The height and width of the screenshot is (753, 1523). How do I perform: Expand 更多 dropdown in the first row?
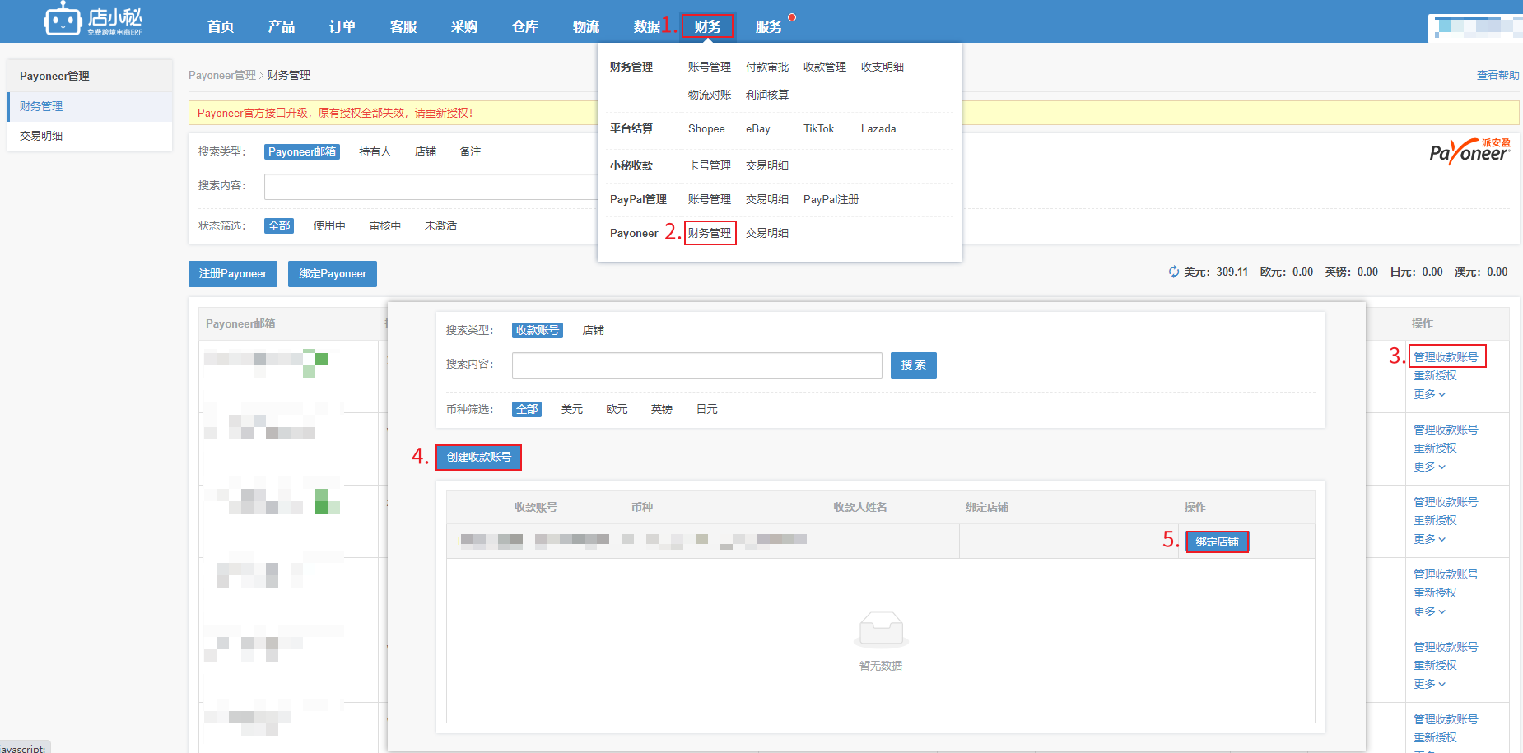tap(1430, 394)
